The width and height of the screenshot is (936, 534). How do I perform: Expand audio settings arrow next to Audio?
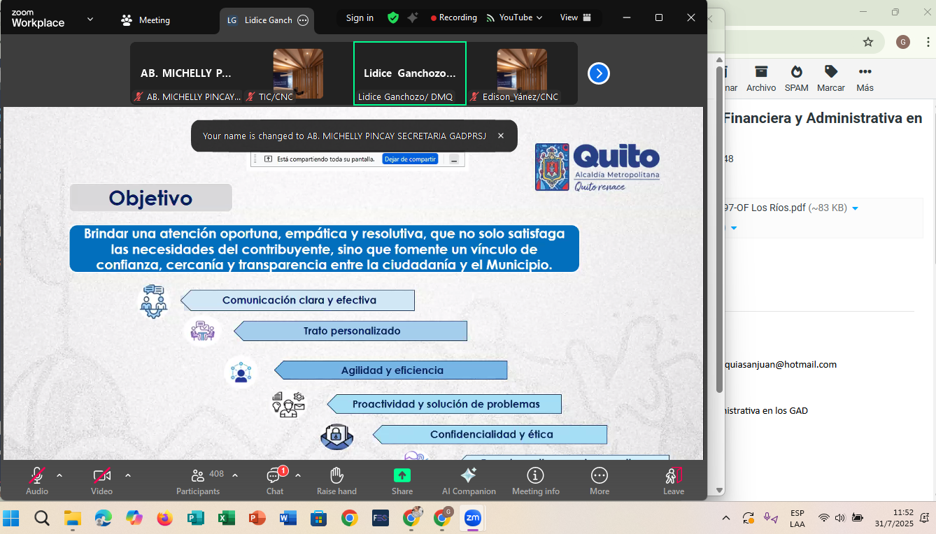click(59, 475)
